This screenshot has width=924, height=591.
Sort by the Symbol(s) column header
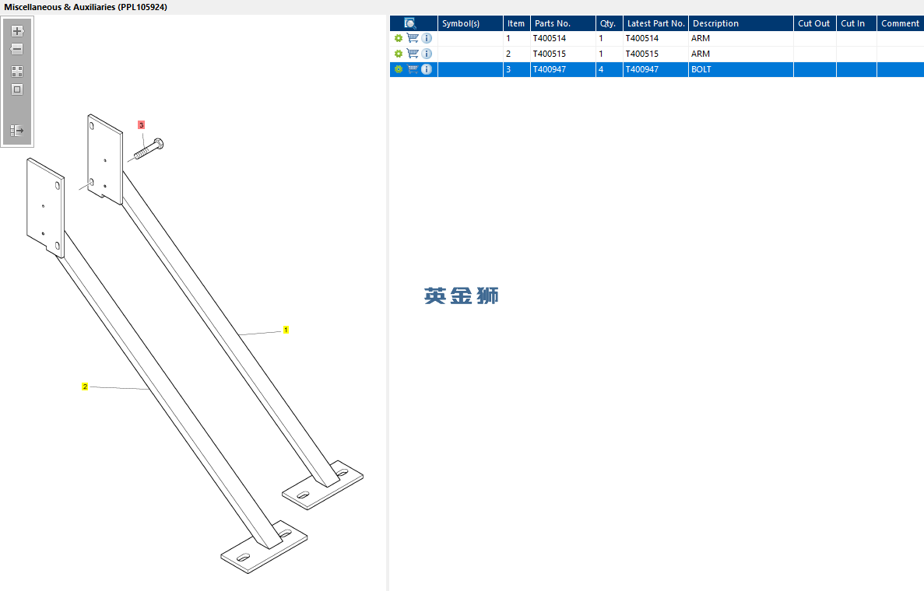[x=470, y=23]
